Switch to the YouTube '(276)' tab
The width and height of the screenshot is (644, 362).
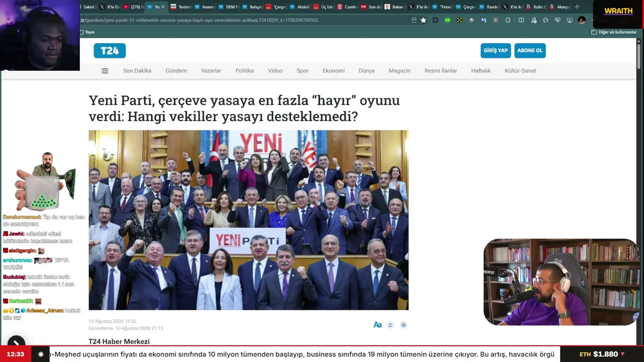pos(133,7)
